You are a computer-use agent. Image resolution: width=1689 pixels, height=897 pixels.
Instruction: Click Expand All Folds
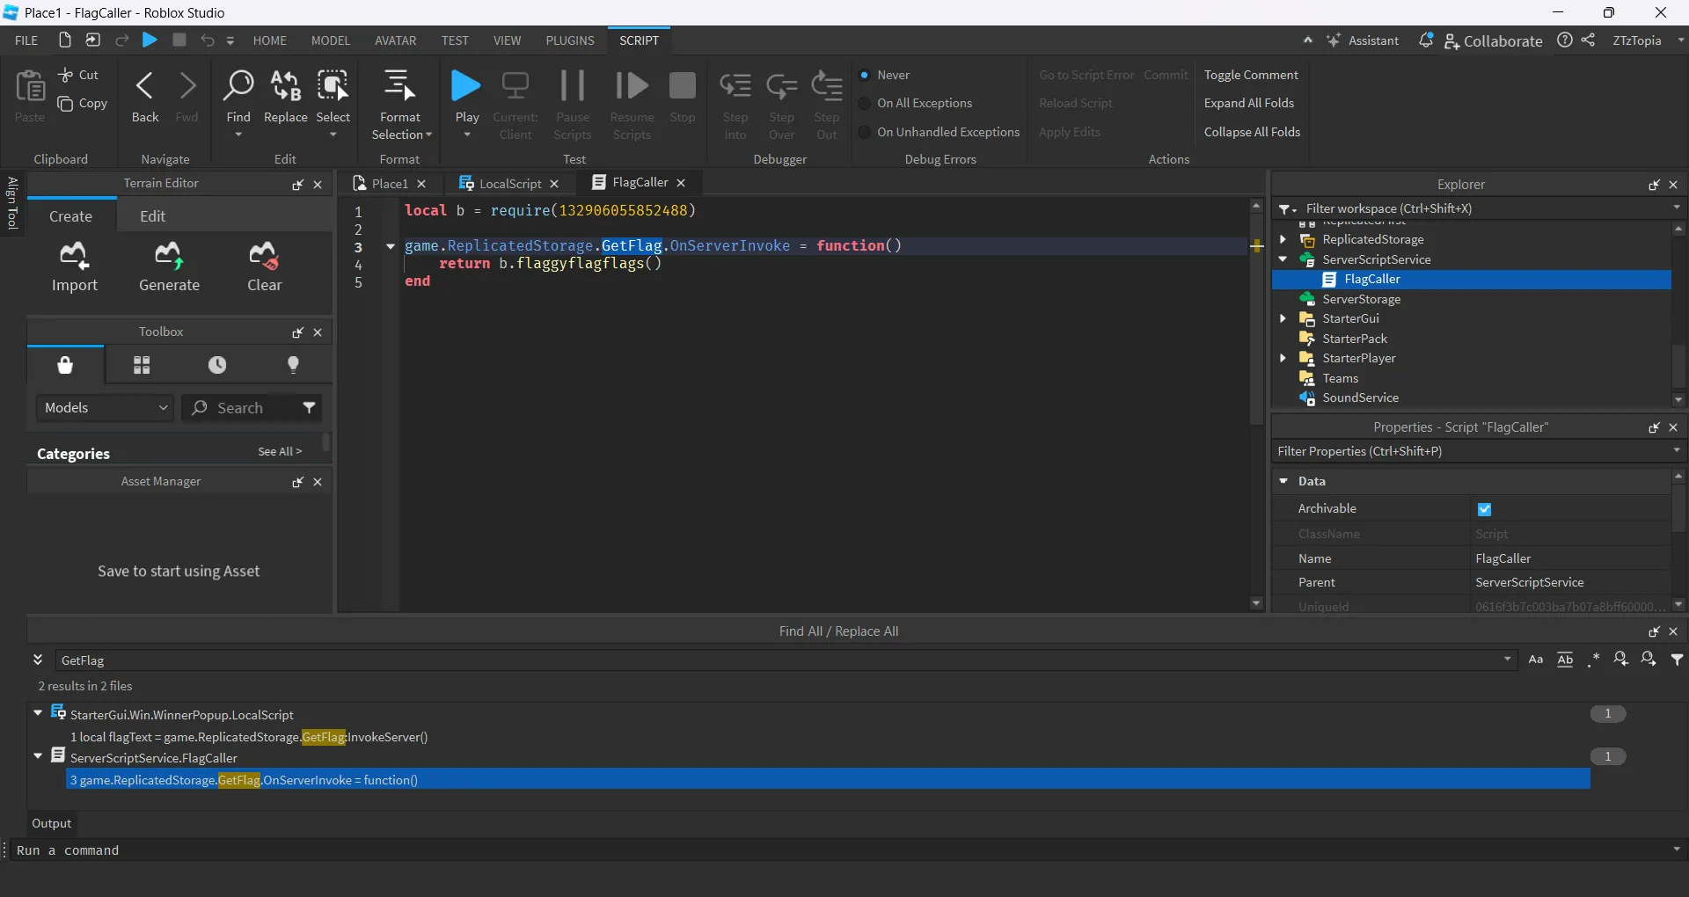1249,104
